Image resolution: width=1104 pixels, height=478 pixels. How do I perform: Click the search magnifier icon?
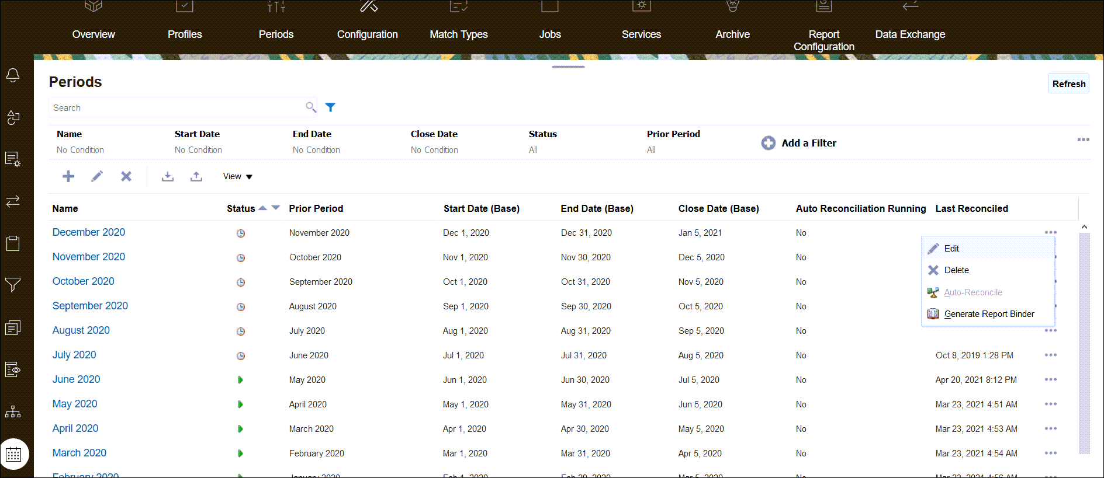tap(311, 107)
